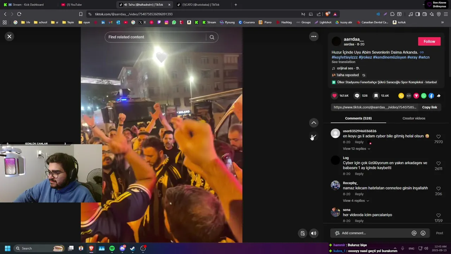Reload the page
The width and height of the screenshot is (451, 254).
pos(19,14)
